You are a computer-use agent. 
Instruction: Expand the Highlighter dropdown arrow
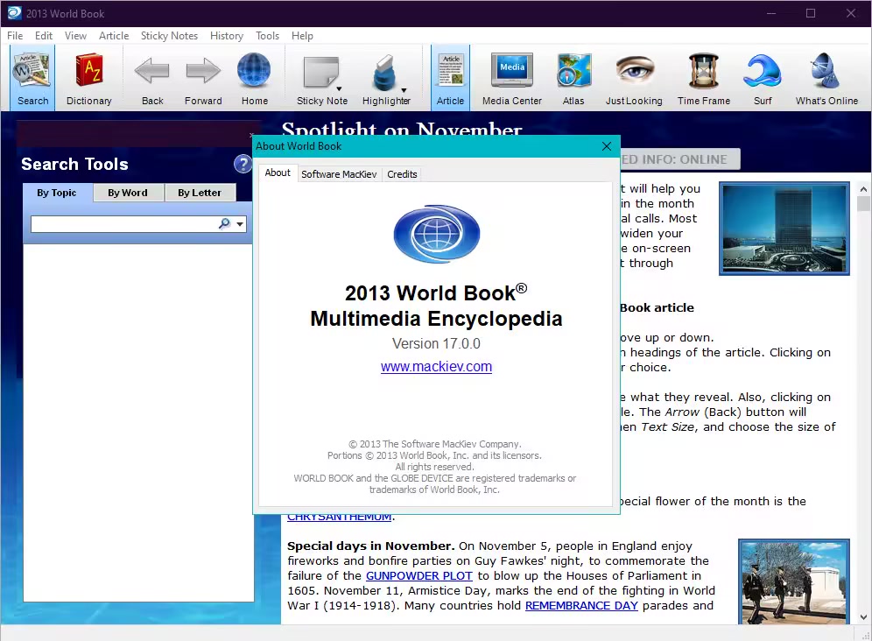404,89
